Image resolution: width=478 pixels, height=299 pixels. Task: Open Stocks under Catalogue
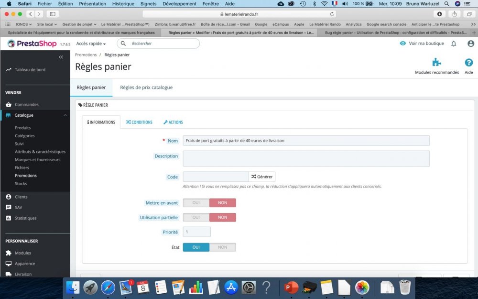coord(21,184)
